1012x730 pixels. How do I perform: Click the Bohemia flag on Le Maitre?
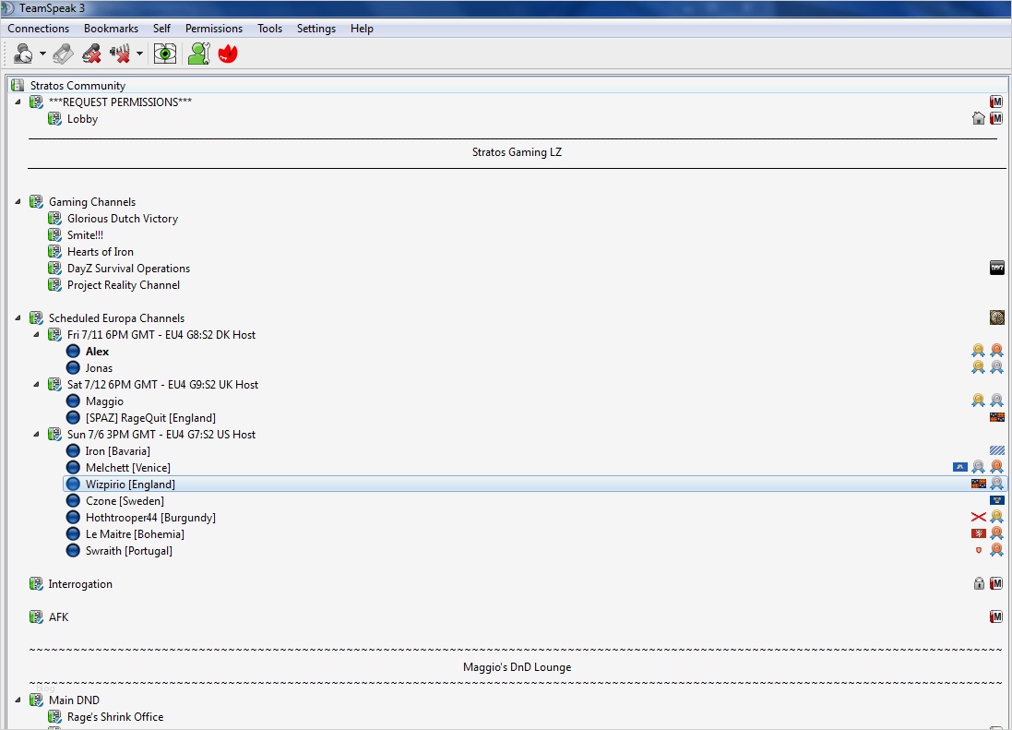[979, 533]
